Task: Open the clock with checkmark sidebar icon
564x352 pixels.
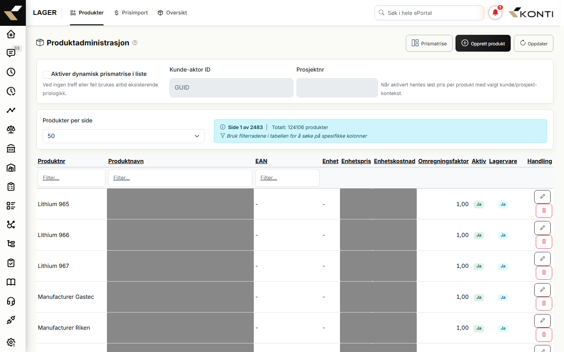Action: (11, 91)
